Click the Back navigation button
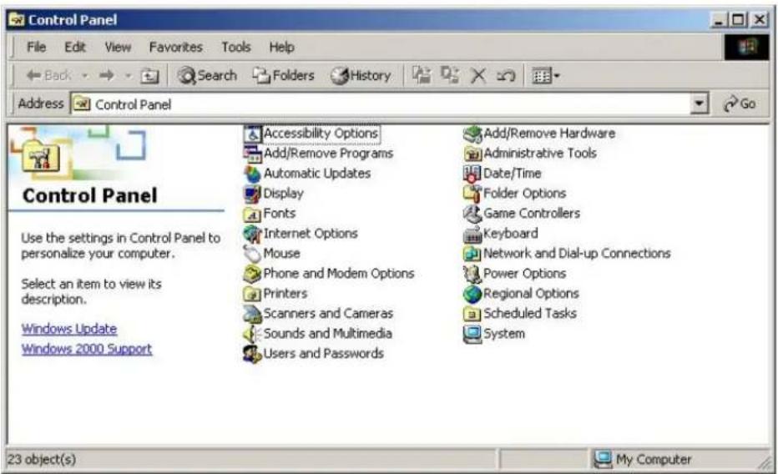The image size is (778, 474). [49, 76]
